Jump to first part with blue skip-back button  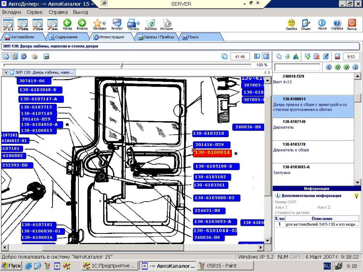328,67
